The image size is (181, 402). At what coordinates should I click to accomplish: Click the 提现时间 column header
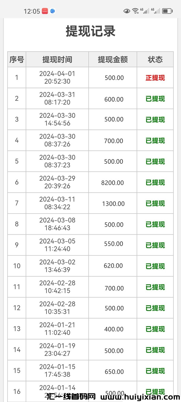pos(57,59)
